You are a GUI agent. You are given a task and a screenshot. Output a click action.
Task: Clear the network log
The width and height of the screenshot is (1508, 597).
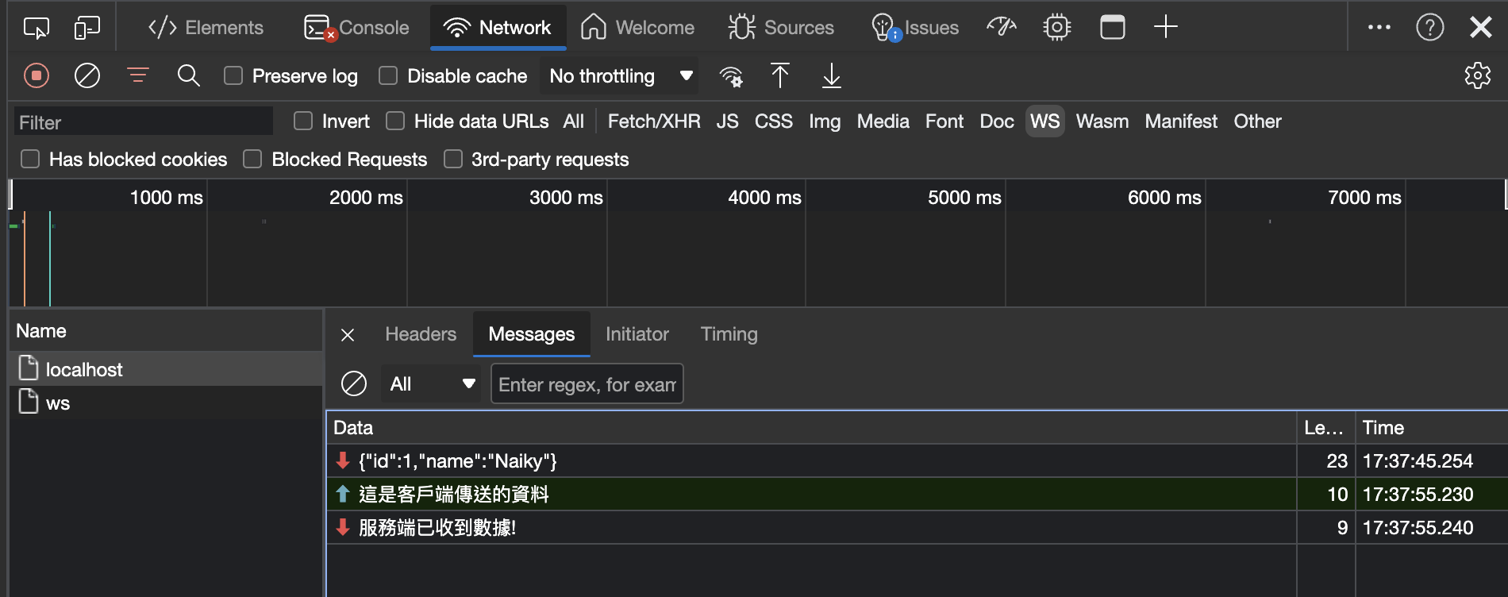point(87,75)
